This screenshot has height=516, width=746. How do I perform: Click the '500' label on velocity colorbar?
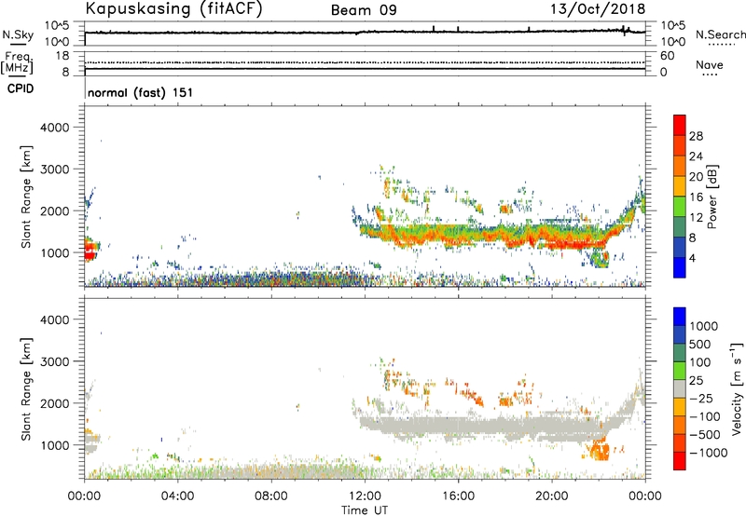click(x=700, y=345)
